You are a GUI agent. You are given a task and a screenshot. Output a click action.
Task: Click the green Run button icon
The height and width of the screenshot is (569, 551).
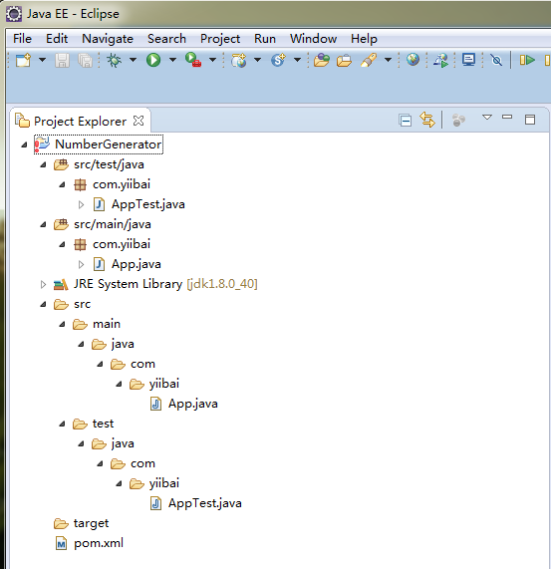(x=153, y=60)
